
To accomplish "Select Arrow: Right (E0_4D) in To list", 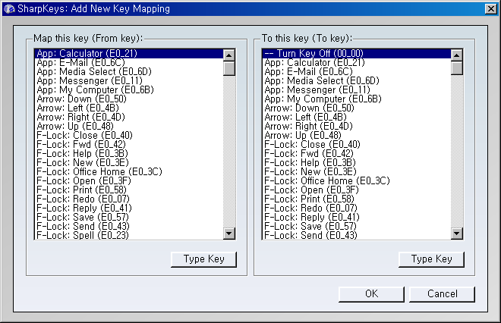I will tap(356, 126).
